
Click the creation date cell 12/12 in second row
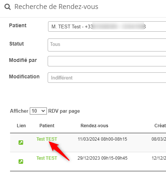pyautogui.click(x=159, y=158)
